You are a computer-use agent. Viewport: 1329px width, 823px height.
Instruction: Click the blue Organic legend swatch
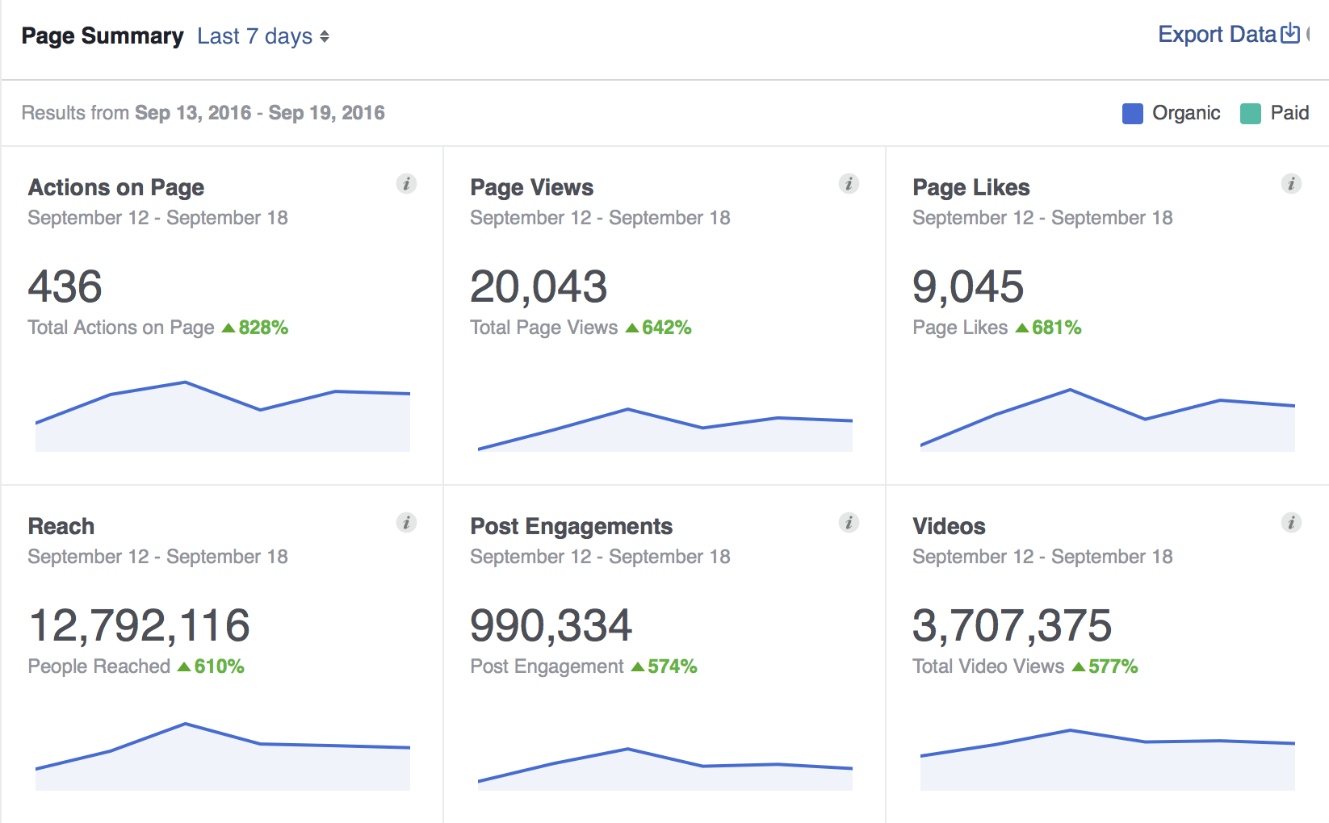click(x=1132, y=114)
